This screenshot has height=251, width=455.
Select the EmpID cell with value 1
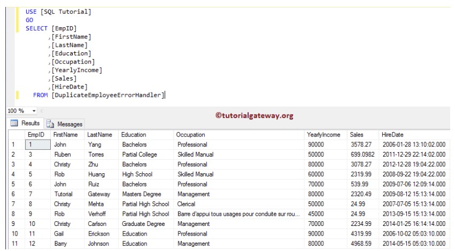coord(38,144)
